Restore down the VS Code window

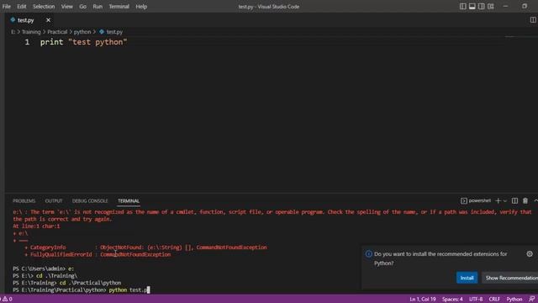(525, 6)
